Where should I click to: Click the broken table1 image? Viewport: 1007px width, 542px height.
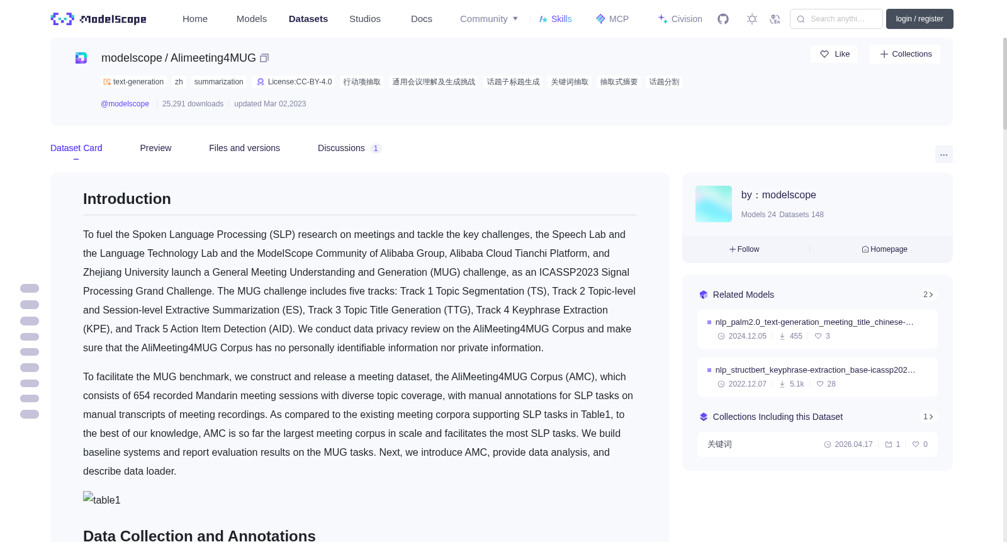click(x=102, y=499)
